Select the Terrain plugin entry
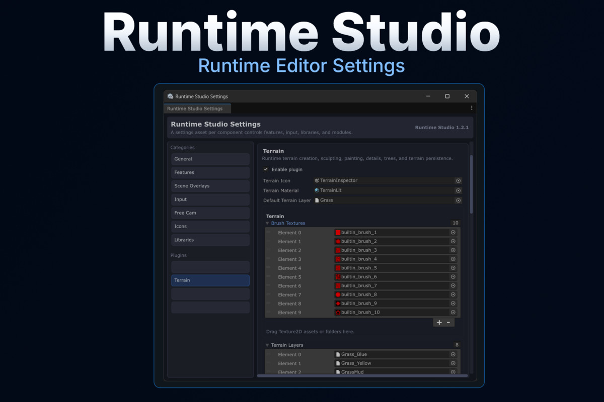Viewport: 604px width, 402px height. click(x=210, y=280)
